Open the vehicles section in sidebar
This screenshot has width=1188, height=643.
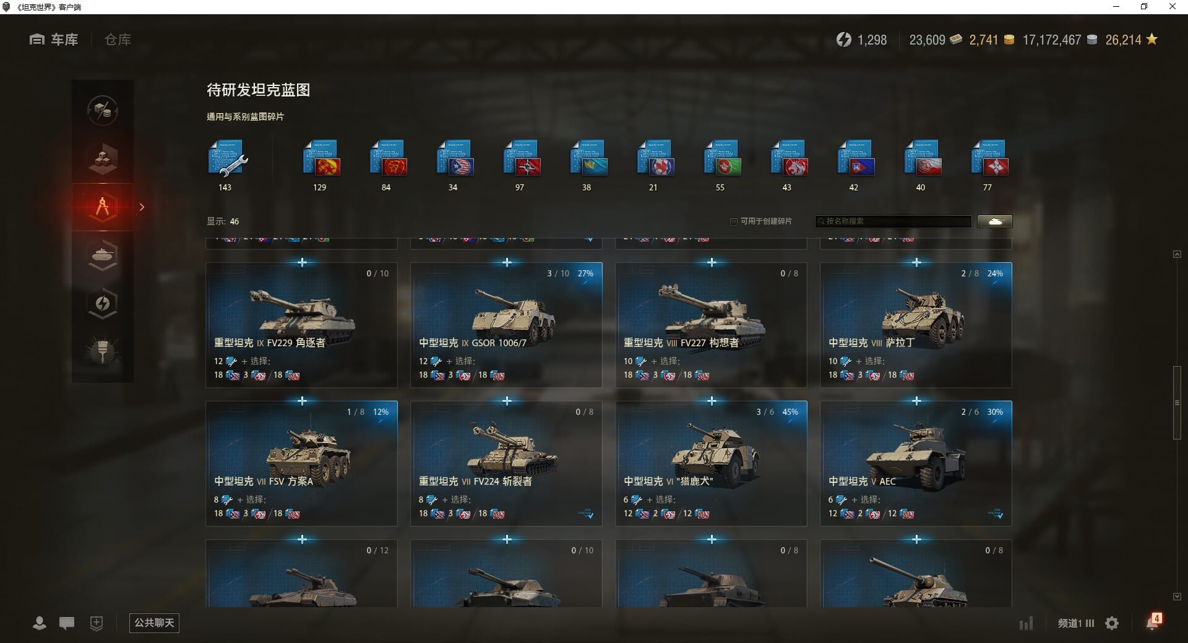pyautogui.click(x=103, y=255)
